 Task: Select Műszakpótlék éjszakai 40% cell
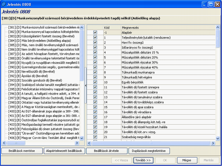click(168, 67)
